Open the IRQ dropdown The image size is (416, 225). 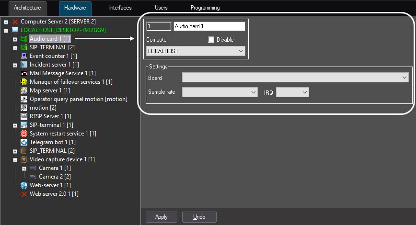[292, 92]
